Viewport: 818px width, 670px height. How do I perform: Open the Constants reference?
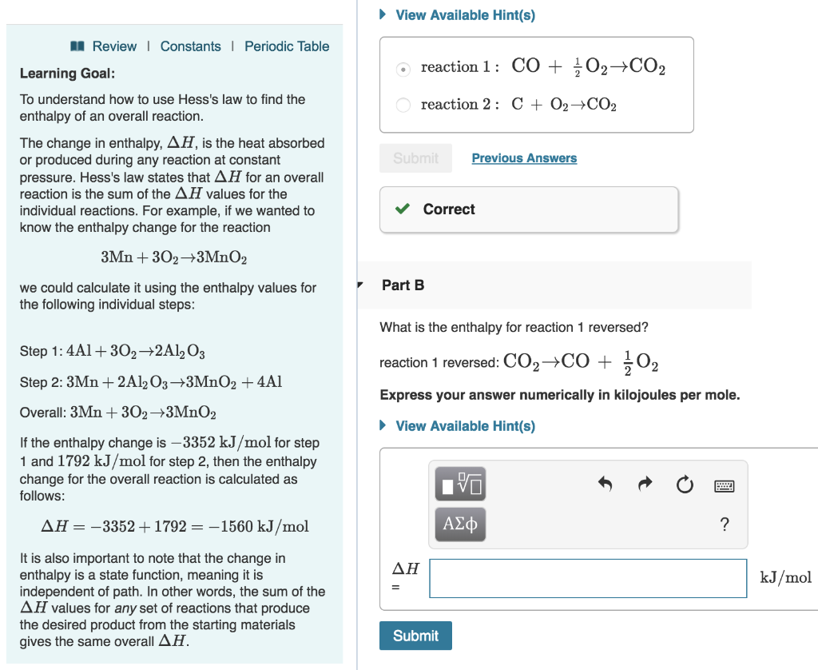click(191, 46)
